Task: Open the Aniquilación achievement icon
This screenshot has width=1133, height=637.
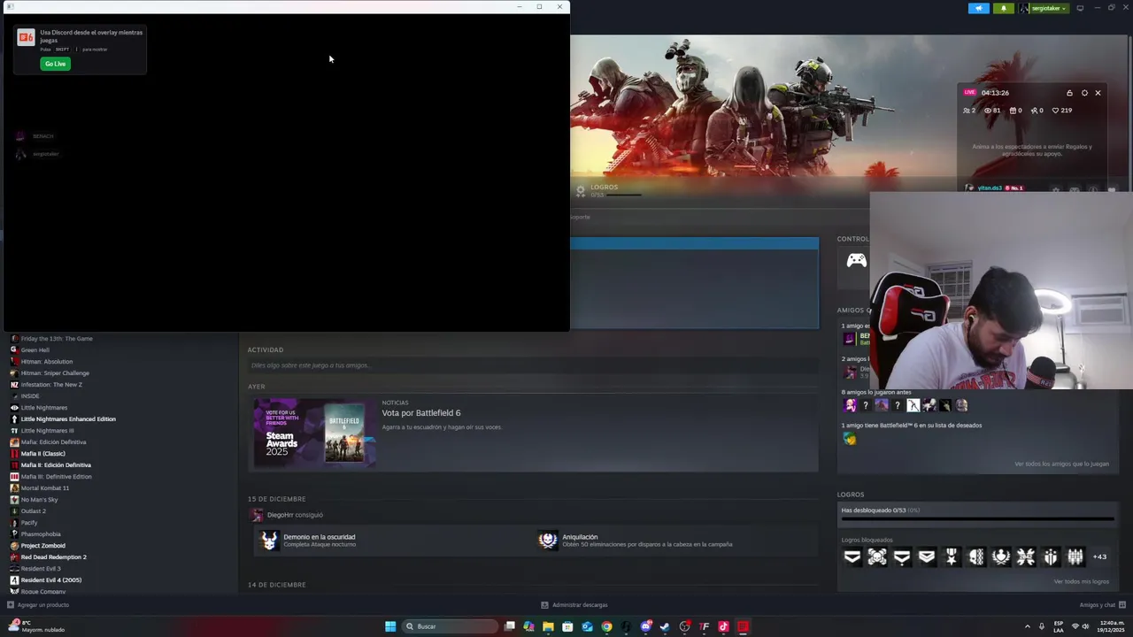Action: pos(548,540)
